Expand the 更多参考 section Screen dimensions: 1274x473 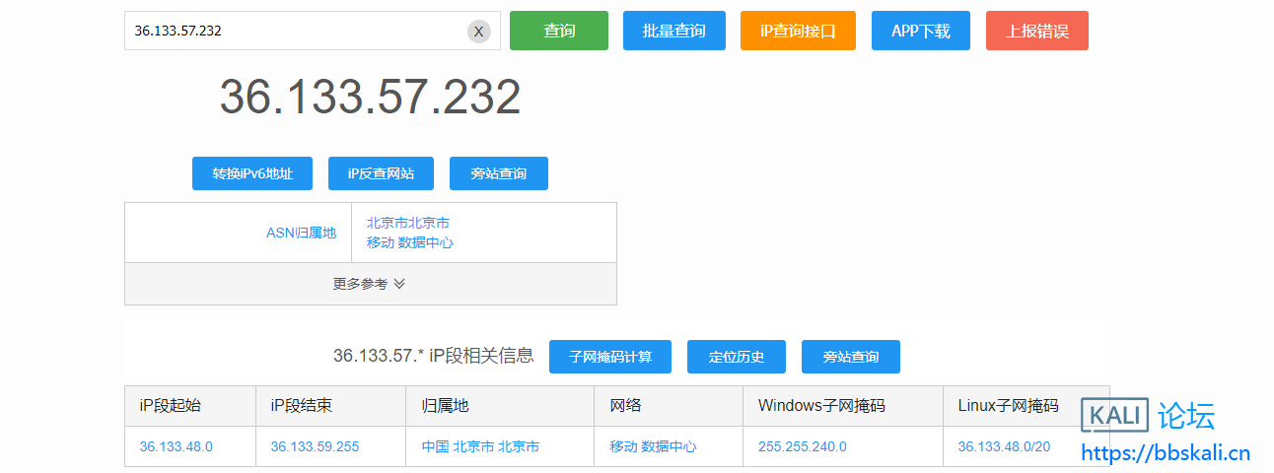click(x=370, y=284)
